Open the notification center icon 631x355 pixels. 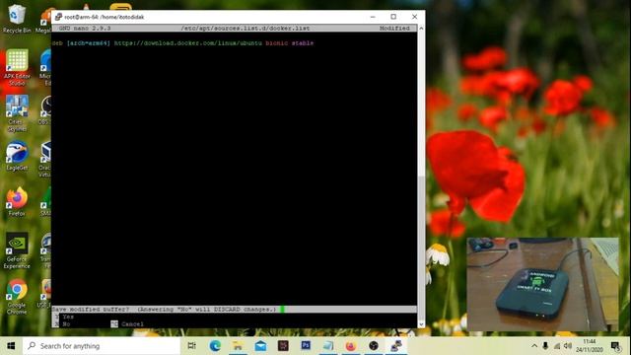[x=615, y=346]
